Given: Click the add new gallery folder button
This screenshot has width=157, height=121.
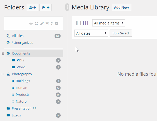Looking at the screenshot, I should (x=45, y=7).
